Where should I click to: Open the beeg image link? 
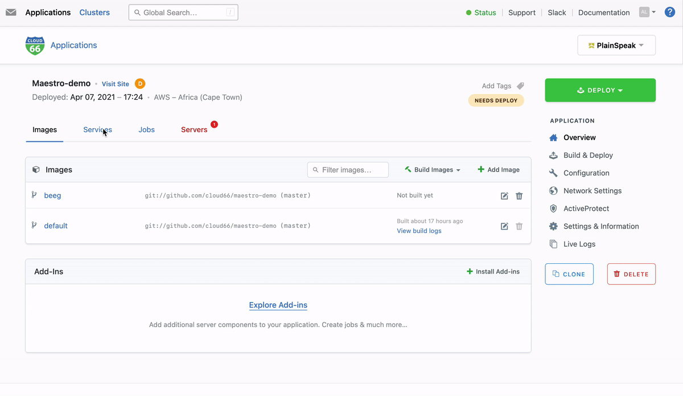click(52, 195)
